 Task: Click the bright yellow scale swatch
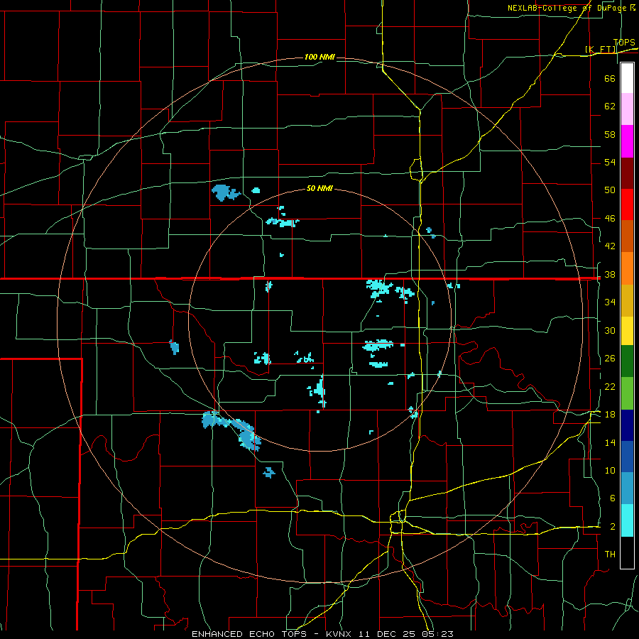point(627,330)
